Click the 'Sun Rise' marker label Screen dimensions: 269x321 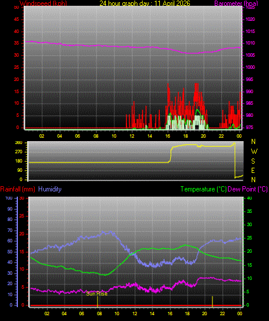96,294
